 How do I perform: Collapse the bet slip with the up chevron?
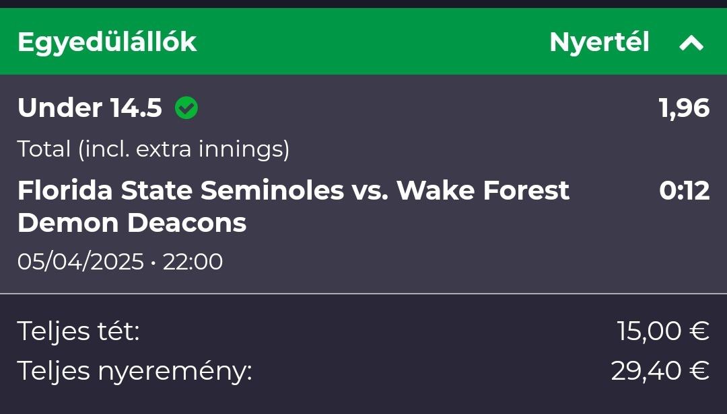point(691,43)
